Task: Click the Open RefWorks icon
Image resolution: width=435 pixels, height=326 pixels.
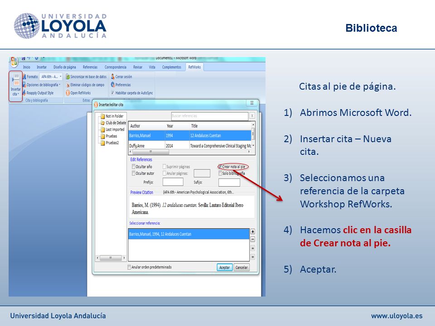Action: pos(68,93)
